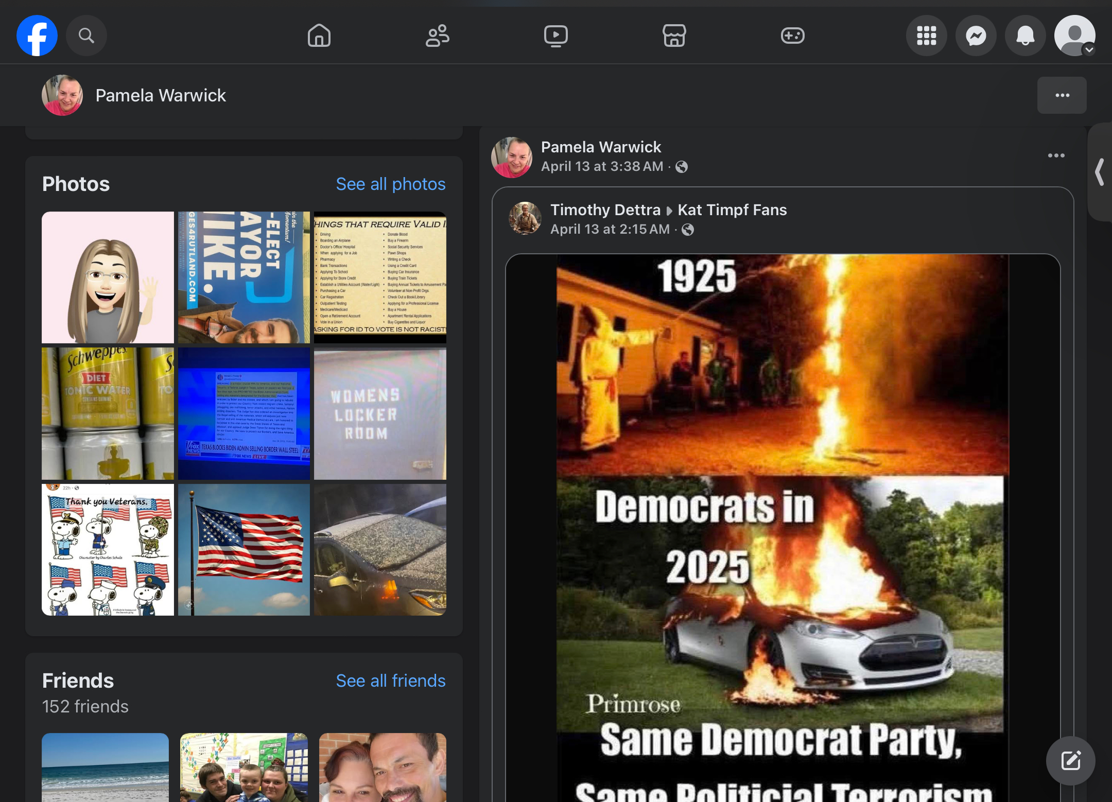Screen dimensions: 1112x802
Task: Open the April 13 at 3:38 AM timestamp
Action: [x=602, y=166]
